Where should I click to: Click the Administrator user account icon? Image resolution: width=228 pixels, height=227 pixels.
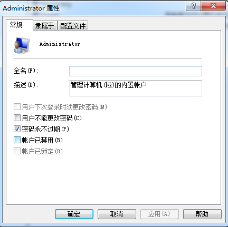(x=22, y=45)
